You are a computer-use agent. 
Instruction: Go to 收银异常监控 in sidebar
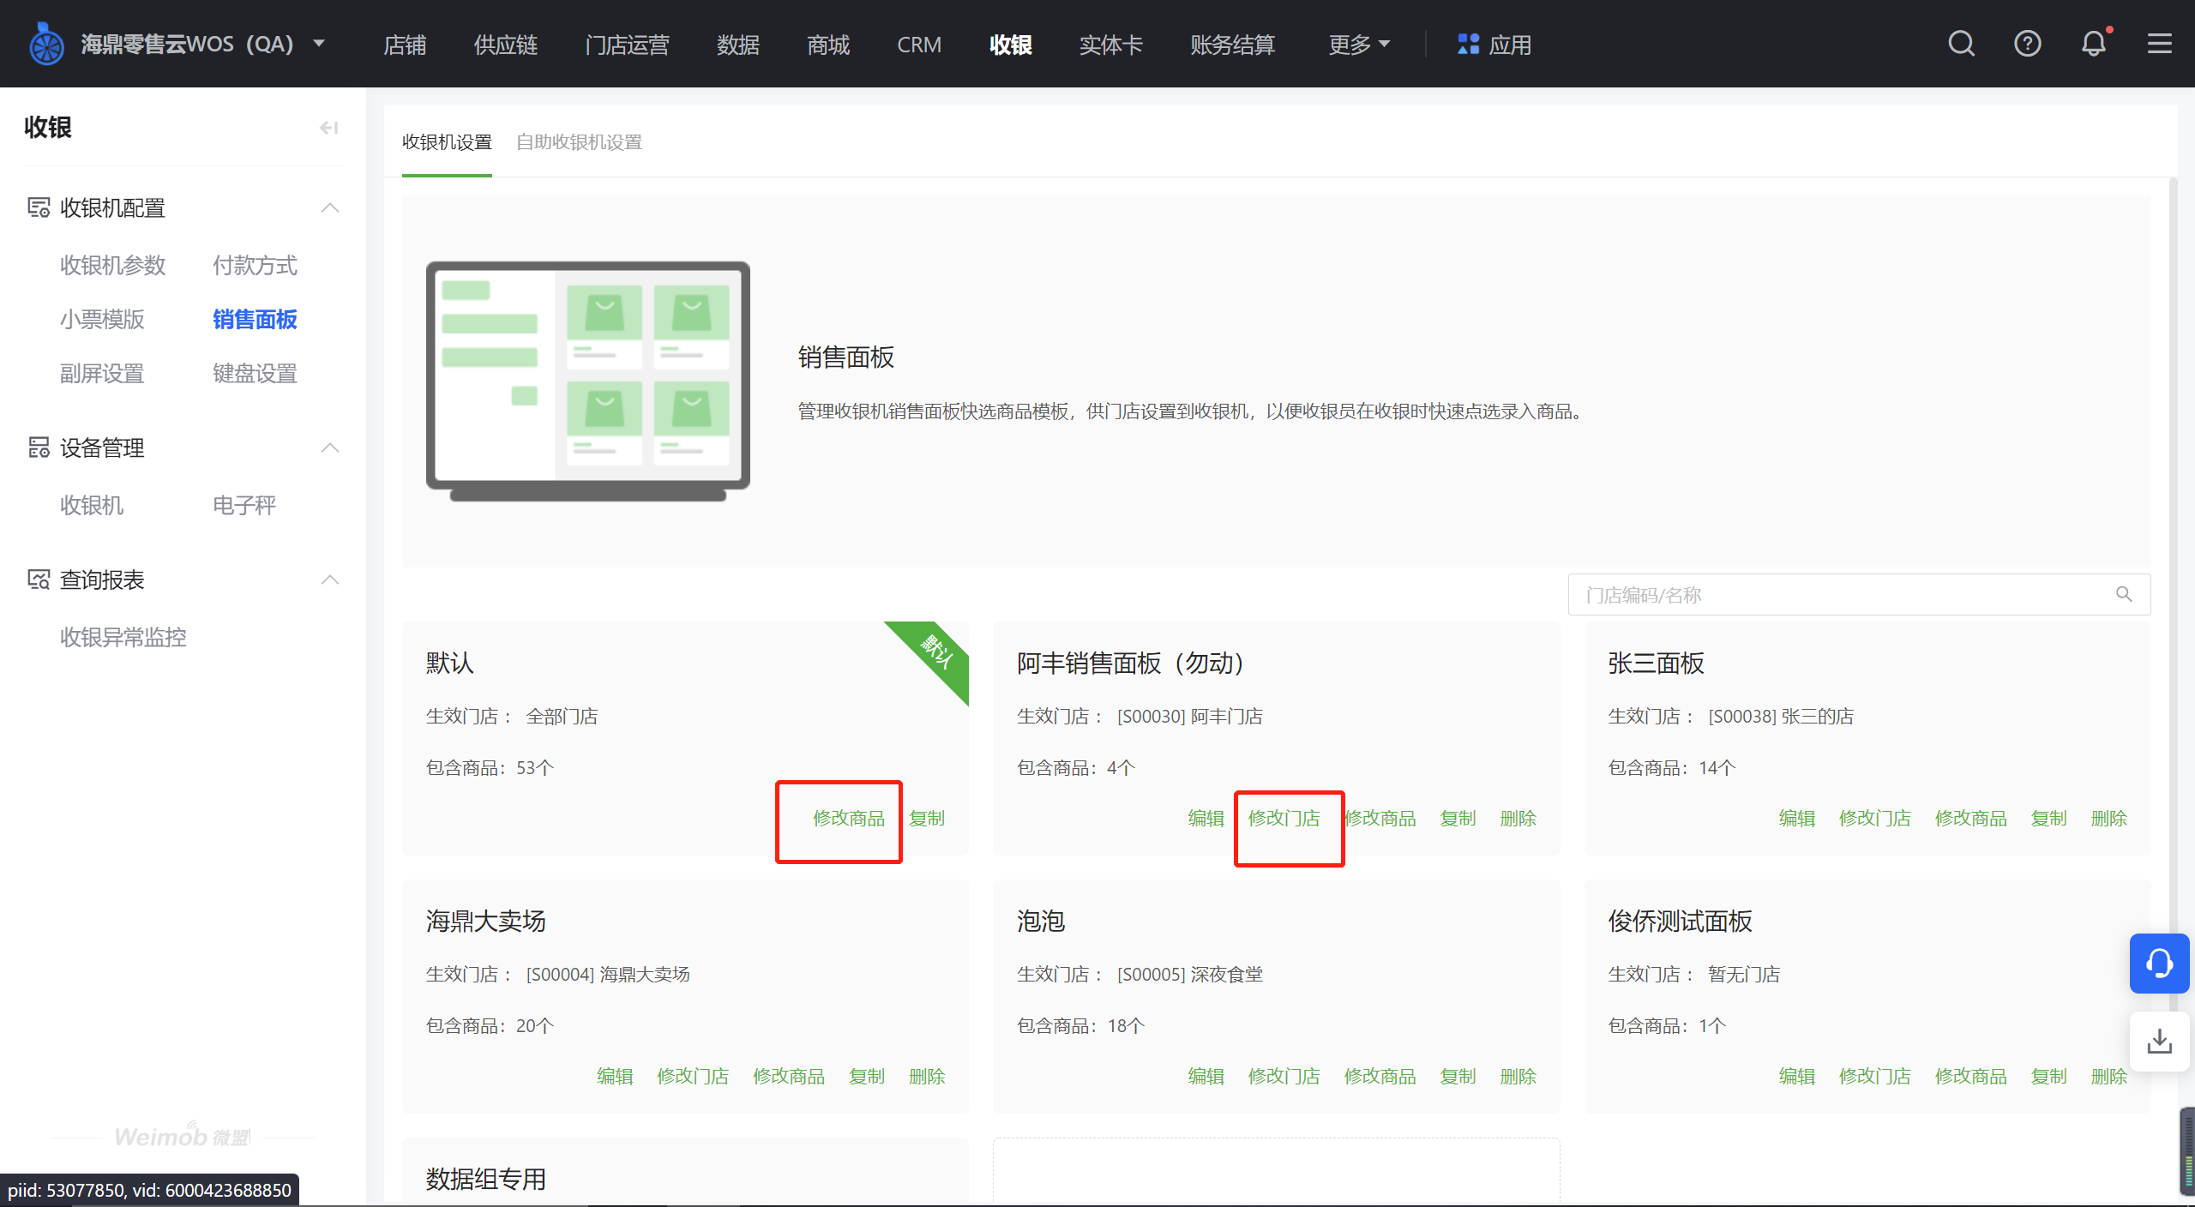pos(123,638)
